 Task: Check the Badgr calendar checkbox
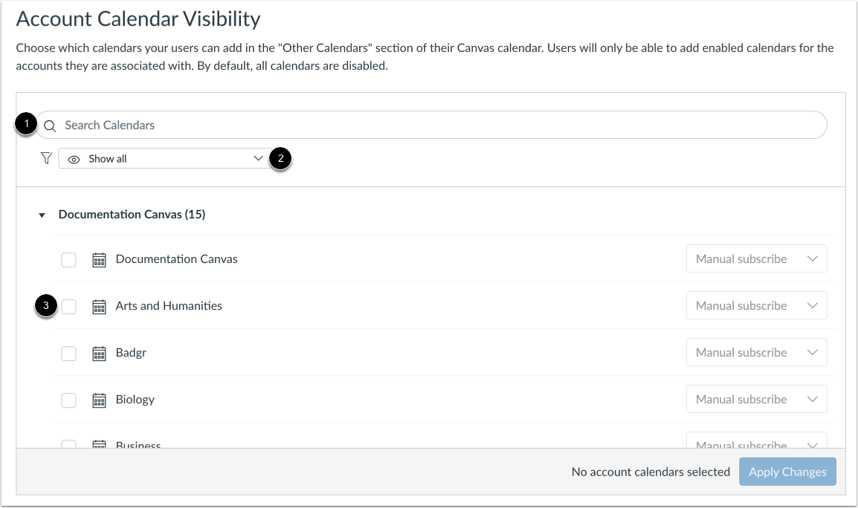[68, 353]
